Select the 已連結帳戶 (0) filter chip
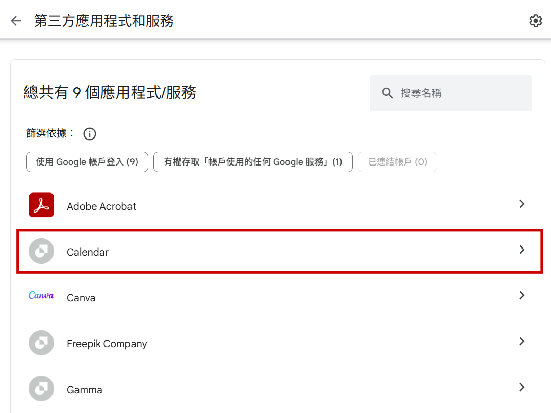551x413 pixels. [x=398, y=162]
